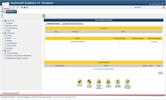Open Consultar Horario de Atención al Estudiante
The height and width of the screenshot is (100, 166).
point(19,56)
